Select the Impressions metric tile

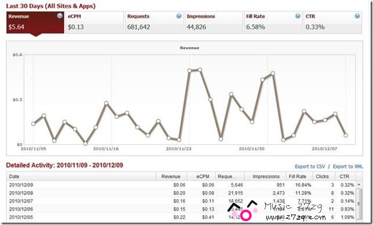[214, 23]
